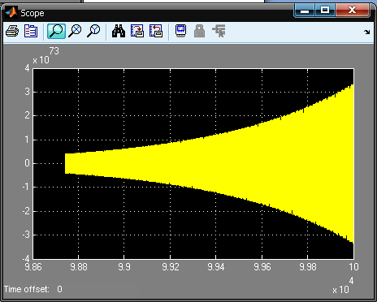
Task: Open the Scope Parameters settings icon
Action: pyautogui.click(x=31, y=31)
